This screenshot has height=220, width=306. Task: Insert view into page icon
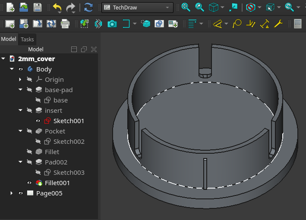(84, 24)
